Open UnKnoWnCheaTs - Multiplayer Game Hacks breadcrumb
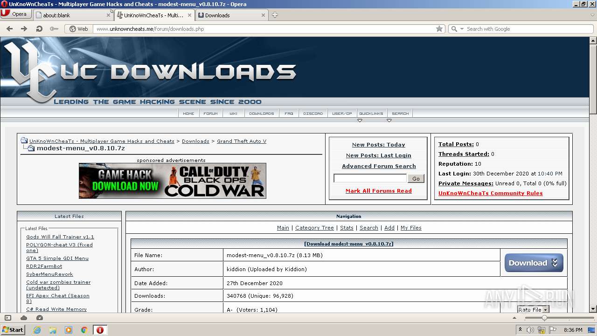Screen dimensions: 597x336 (x=102, y=141)
